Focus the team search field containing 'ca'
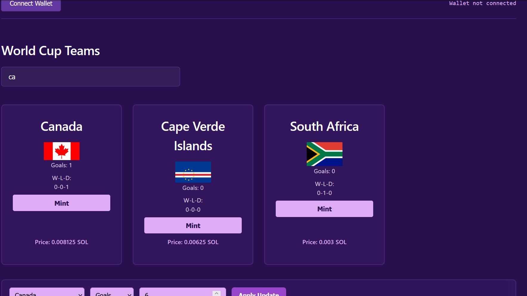The width and height of the screenshot is (527, 296). pyautogui.click(x=91, y=77)
